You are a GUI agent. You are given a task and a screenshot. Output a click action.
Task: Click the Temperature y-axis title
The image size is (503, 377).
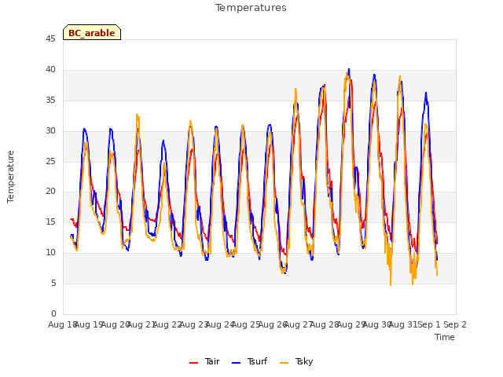(10, 177)
